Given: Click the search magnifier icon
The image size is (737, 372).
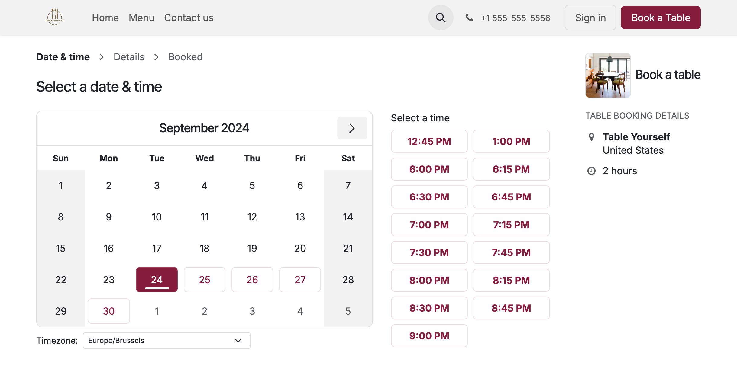Looking at the screenshot, I should point(441,18).
